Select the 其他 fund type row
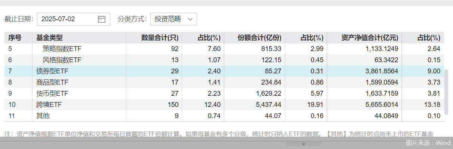Viewport: 453px width, 149px height. pyautogui.click(x=43, y=116)
